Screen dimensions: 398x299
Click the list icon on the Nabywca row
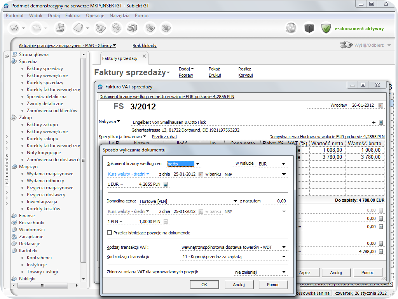[381, 122]
